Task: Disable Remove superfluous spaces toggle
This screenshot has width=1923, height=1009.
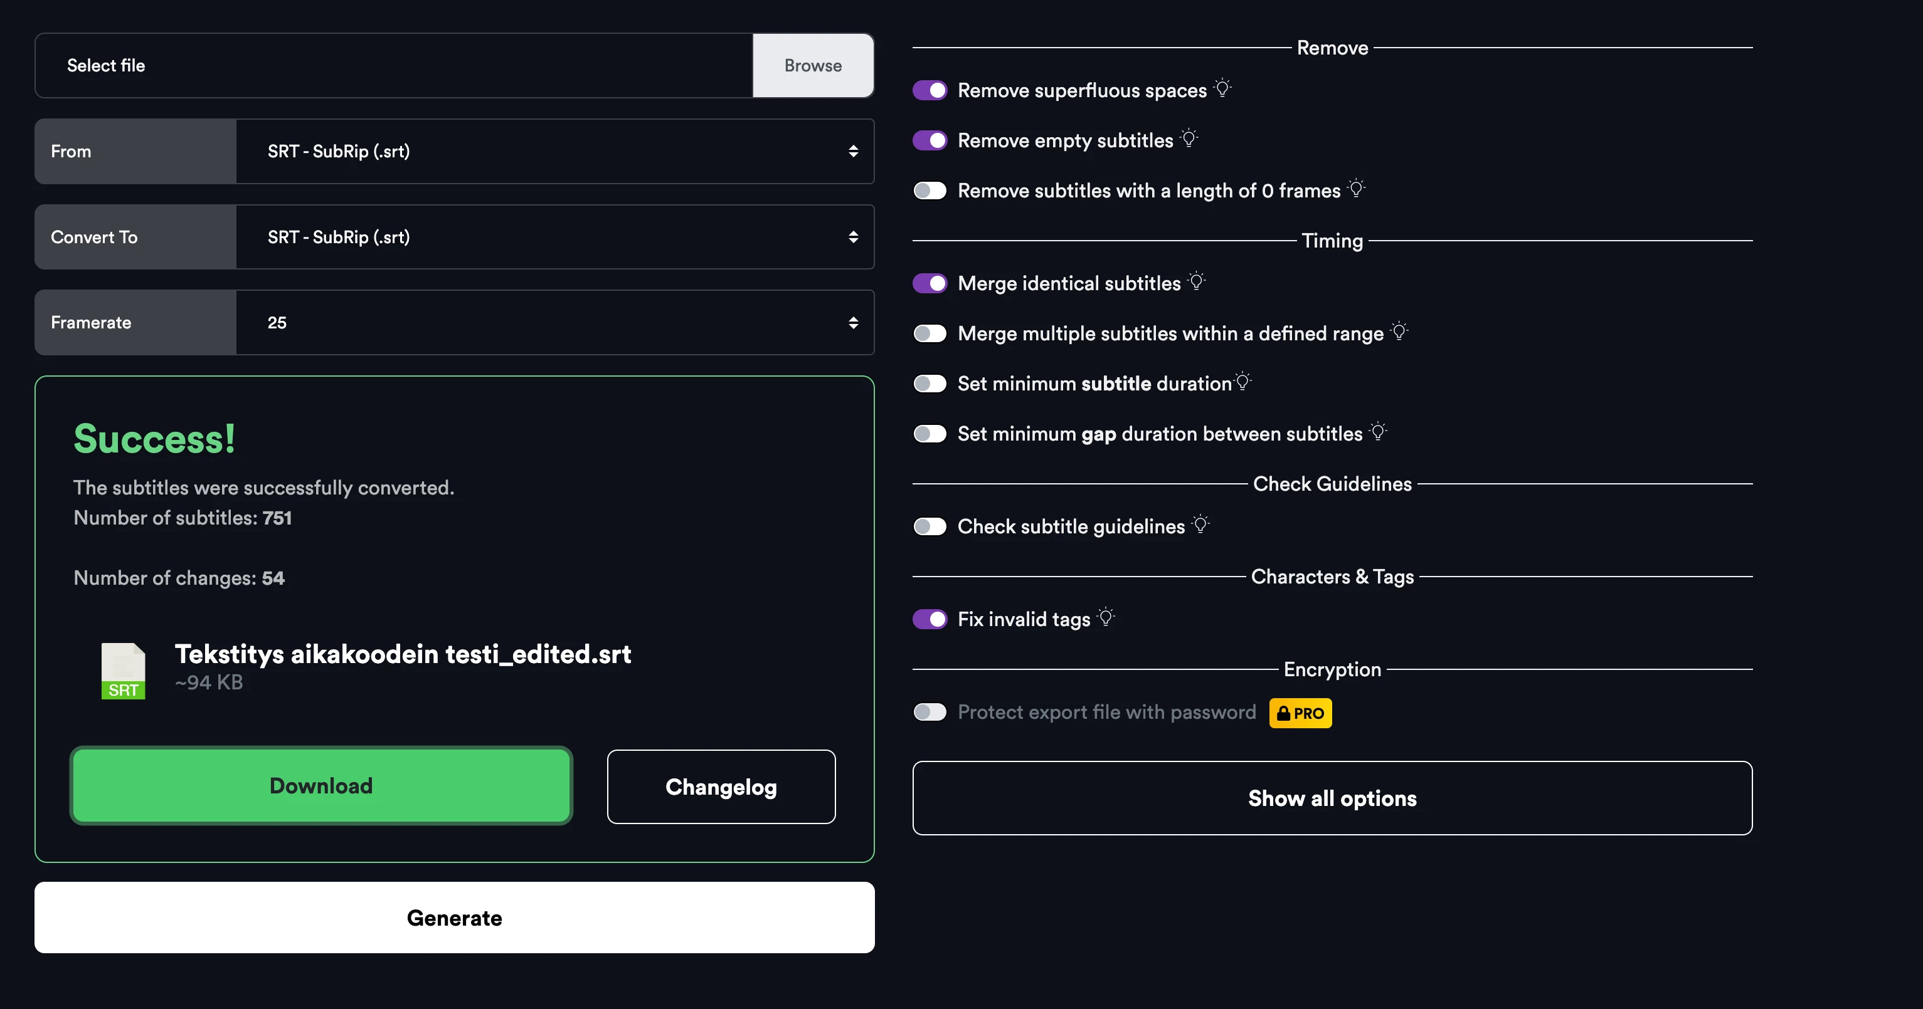Action: click(x=930, y=90)
